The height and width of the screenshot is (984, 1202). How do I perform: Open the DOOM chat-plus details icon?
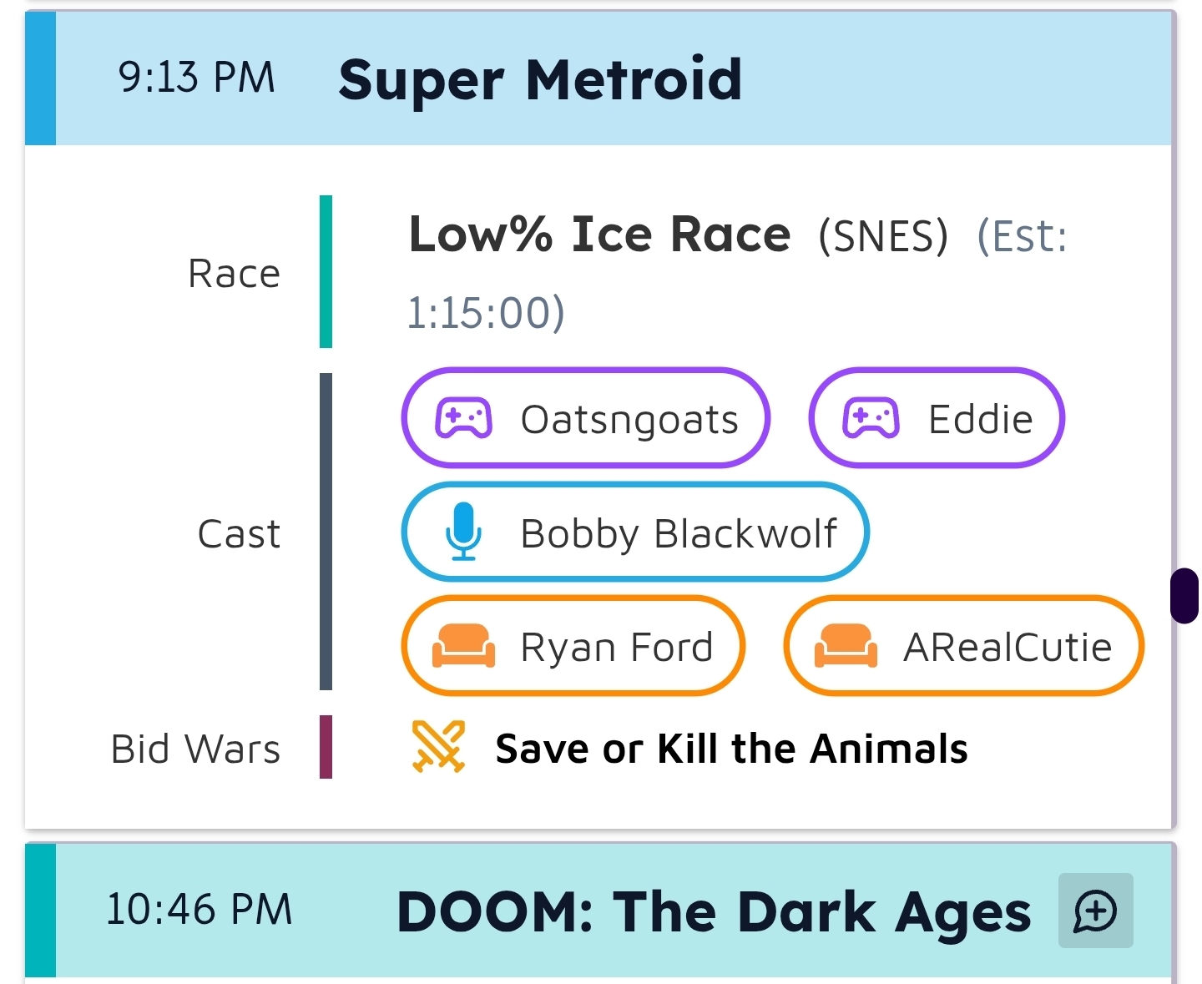(x=1095, y=911)
